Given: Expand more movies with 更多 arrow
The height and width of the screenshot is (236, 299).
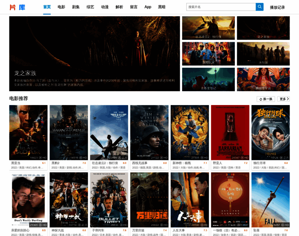Looking at the screenshot, I should point(283,99).
